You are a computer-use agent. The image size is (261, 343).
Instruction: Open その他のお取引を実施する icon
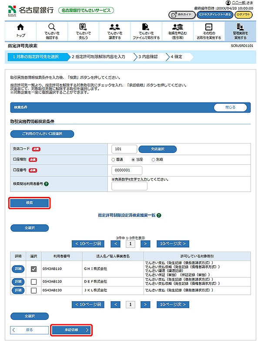pos(208,27)
